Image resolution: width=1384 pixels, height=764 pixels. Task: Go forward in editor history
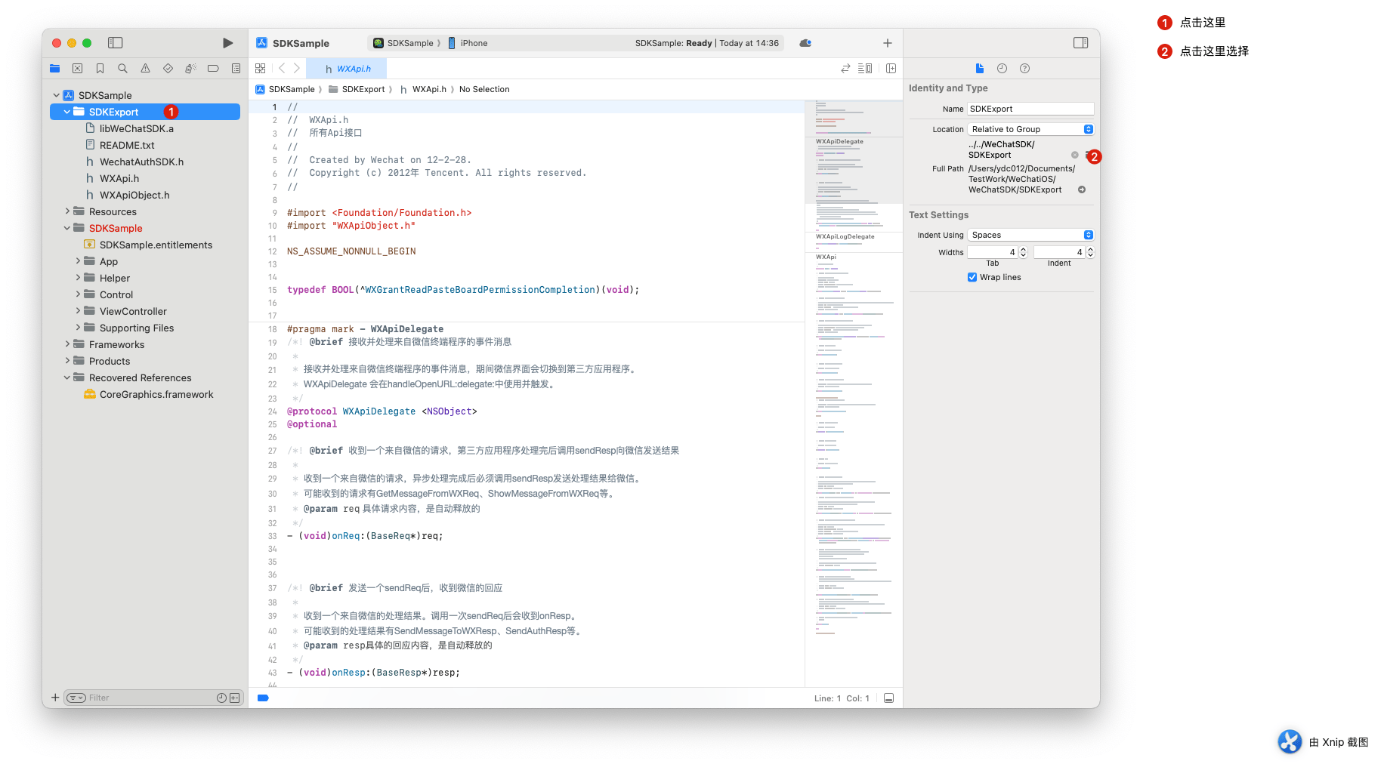[x=297, y=69]
